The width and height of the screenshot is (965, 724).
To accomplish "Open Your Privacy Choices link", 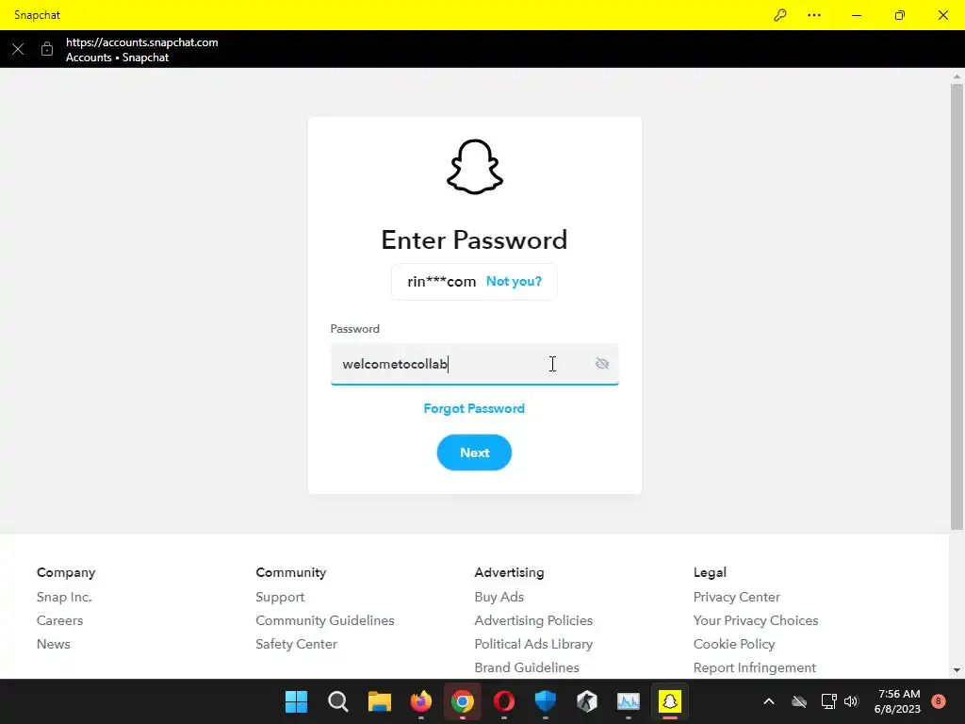I will 756,620.
